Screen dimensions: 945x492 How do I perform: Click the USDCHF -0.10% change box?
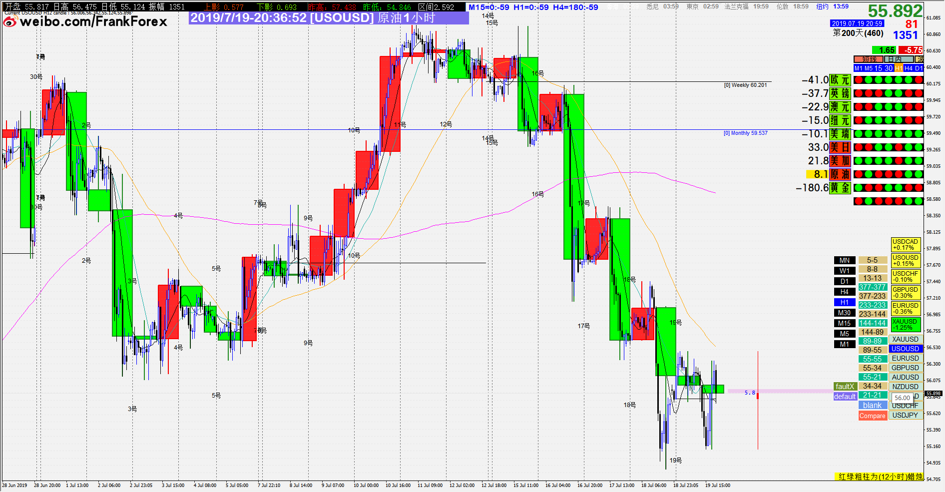906,277
